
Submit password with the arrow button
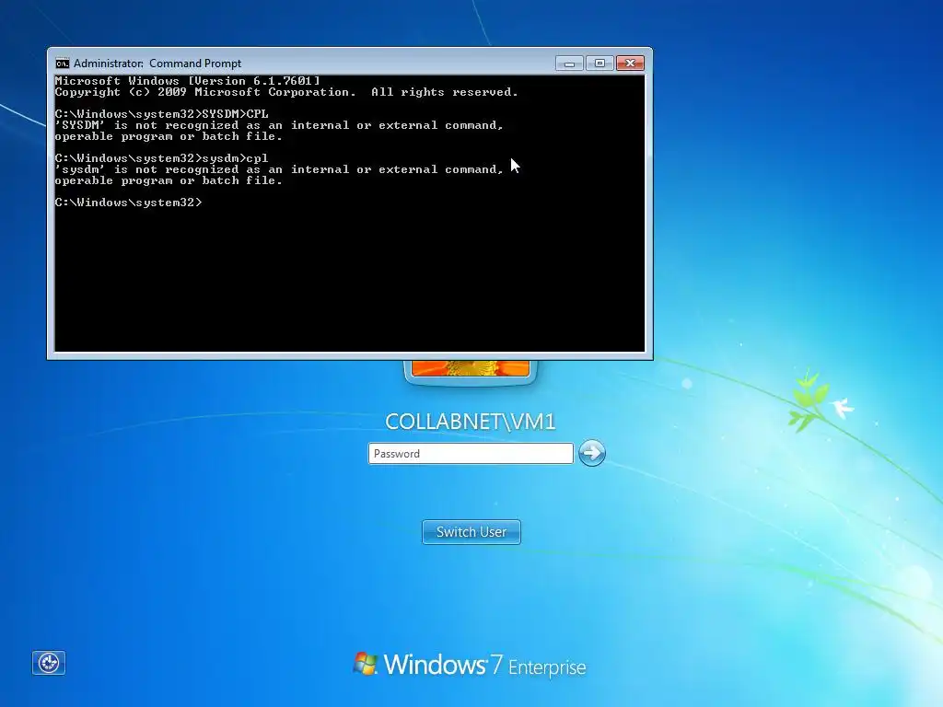coord(592,453)
